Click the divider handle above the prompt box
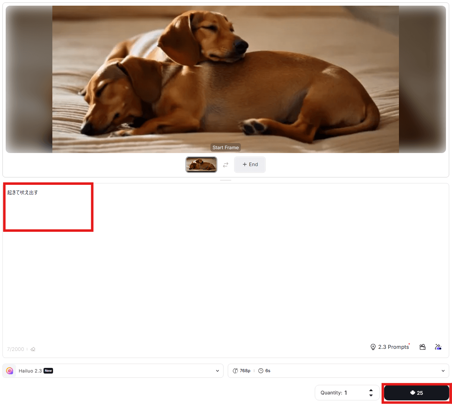The height and width of the screenshot is (405, 452). pos(226,180)
